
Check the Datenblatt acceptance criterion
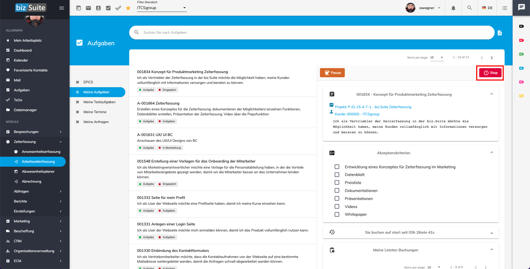click(x=337, y=175)
